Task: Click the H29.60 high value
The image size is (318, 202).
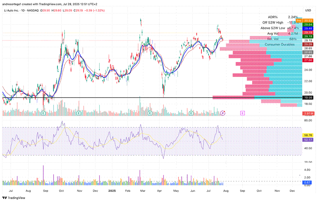Action: point(56,10)
